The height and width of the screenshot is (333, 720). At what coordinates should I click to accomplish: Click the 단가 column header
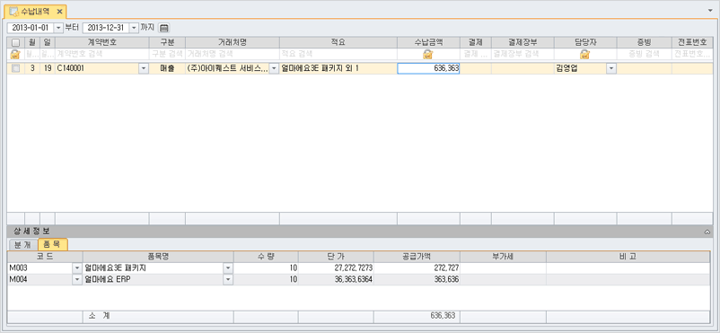tap(336, 257)
